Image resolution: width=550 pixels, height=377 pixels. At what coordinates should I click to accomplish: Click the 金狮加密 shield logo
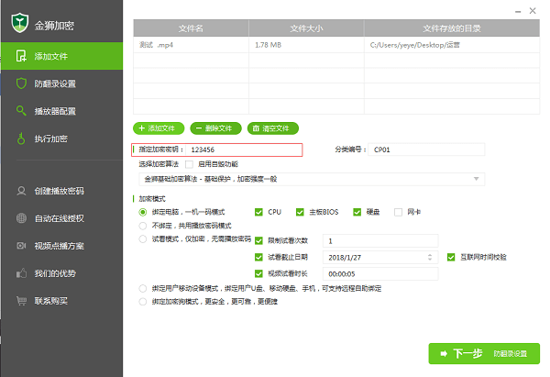(x=19, y=23)
